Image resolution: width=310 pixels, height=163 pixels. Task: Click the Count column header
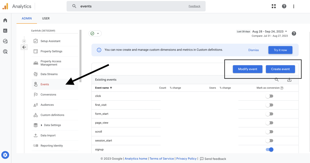pos(162,88)
